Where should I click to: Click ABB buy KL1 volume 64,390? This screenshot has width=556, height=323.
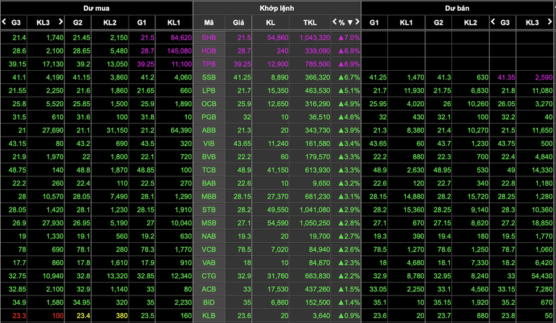[181, 130]
